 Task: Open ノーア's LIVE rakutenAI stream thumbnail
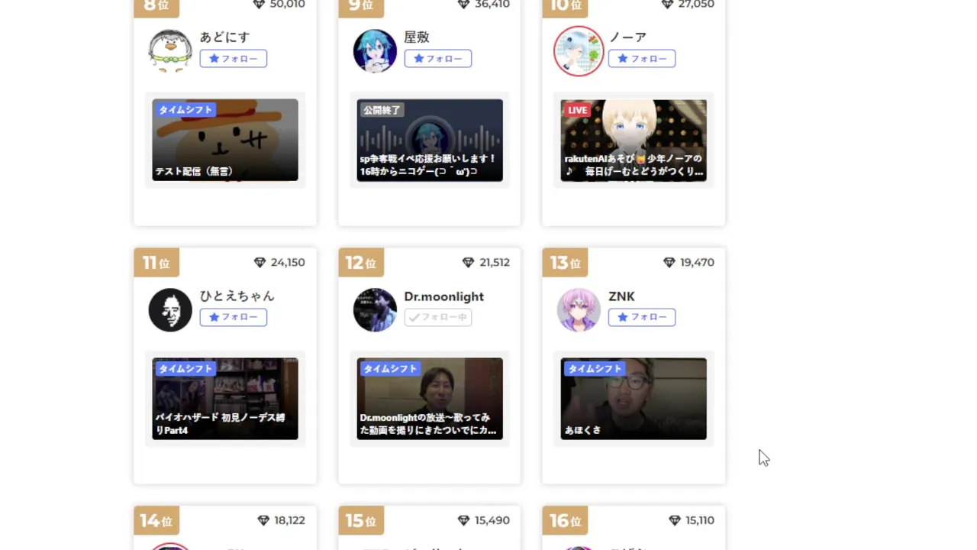pyautogui.click(x=634, y=140)
